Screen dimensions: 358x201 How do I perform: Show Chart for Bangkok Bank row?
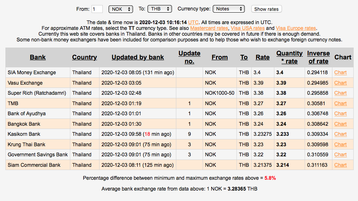(x=340, y=124)
